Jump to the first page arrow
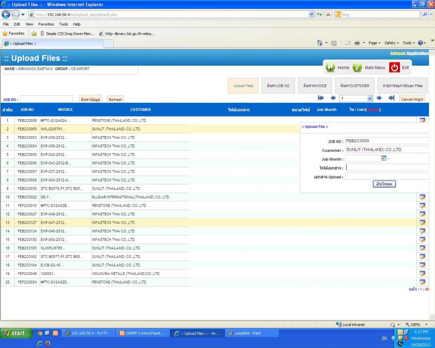Image resolution: width=435 pixels, height=348 pixels. [321, 98]
